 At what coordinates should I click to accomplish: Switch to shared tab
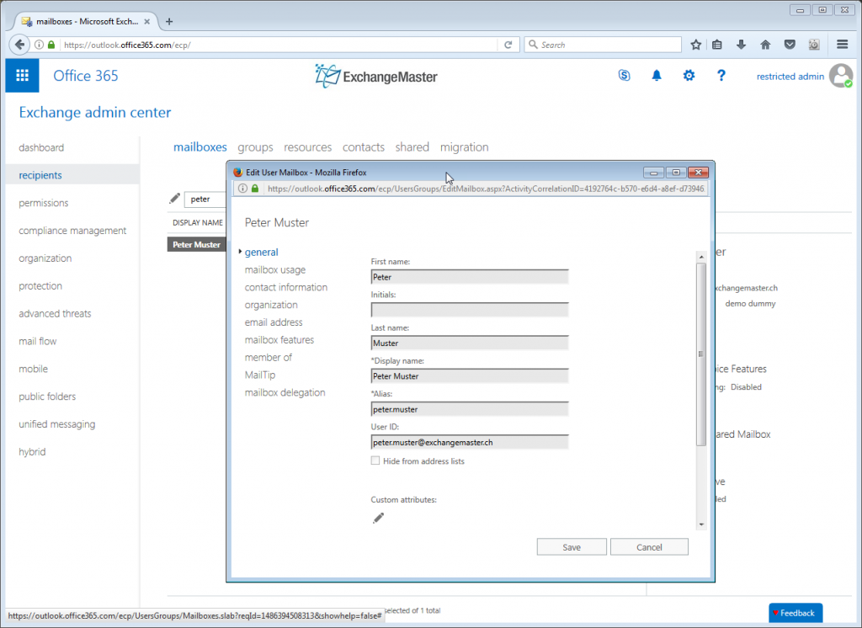[412, 146]
